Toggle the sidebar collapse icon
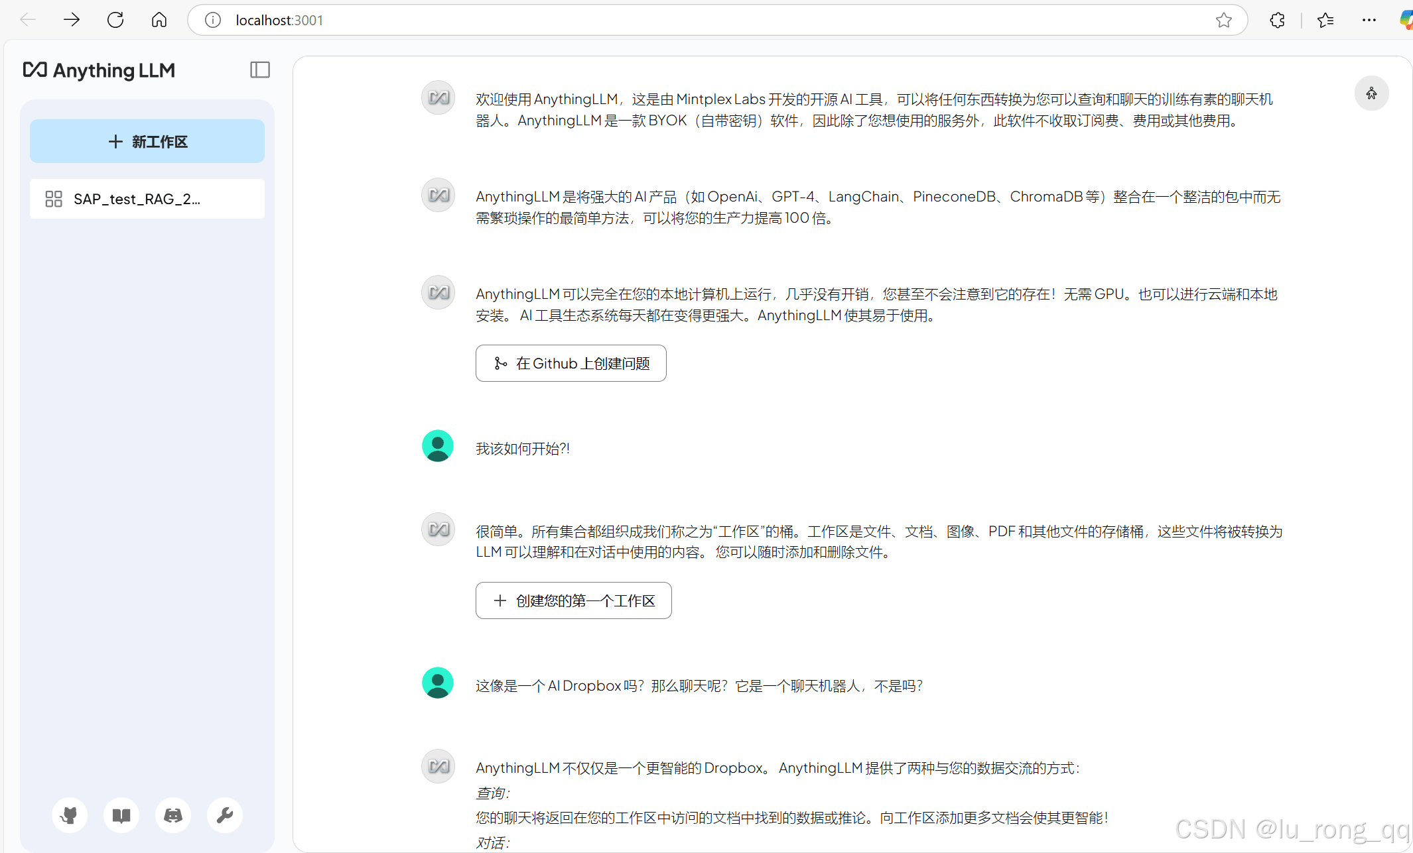 coord(260,70)
